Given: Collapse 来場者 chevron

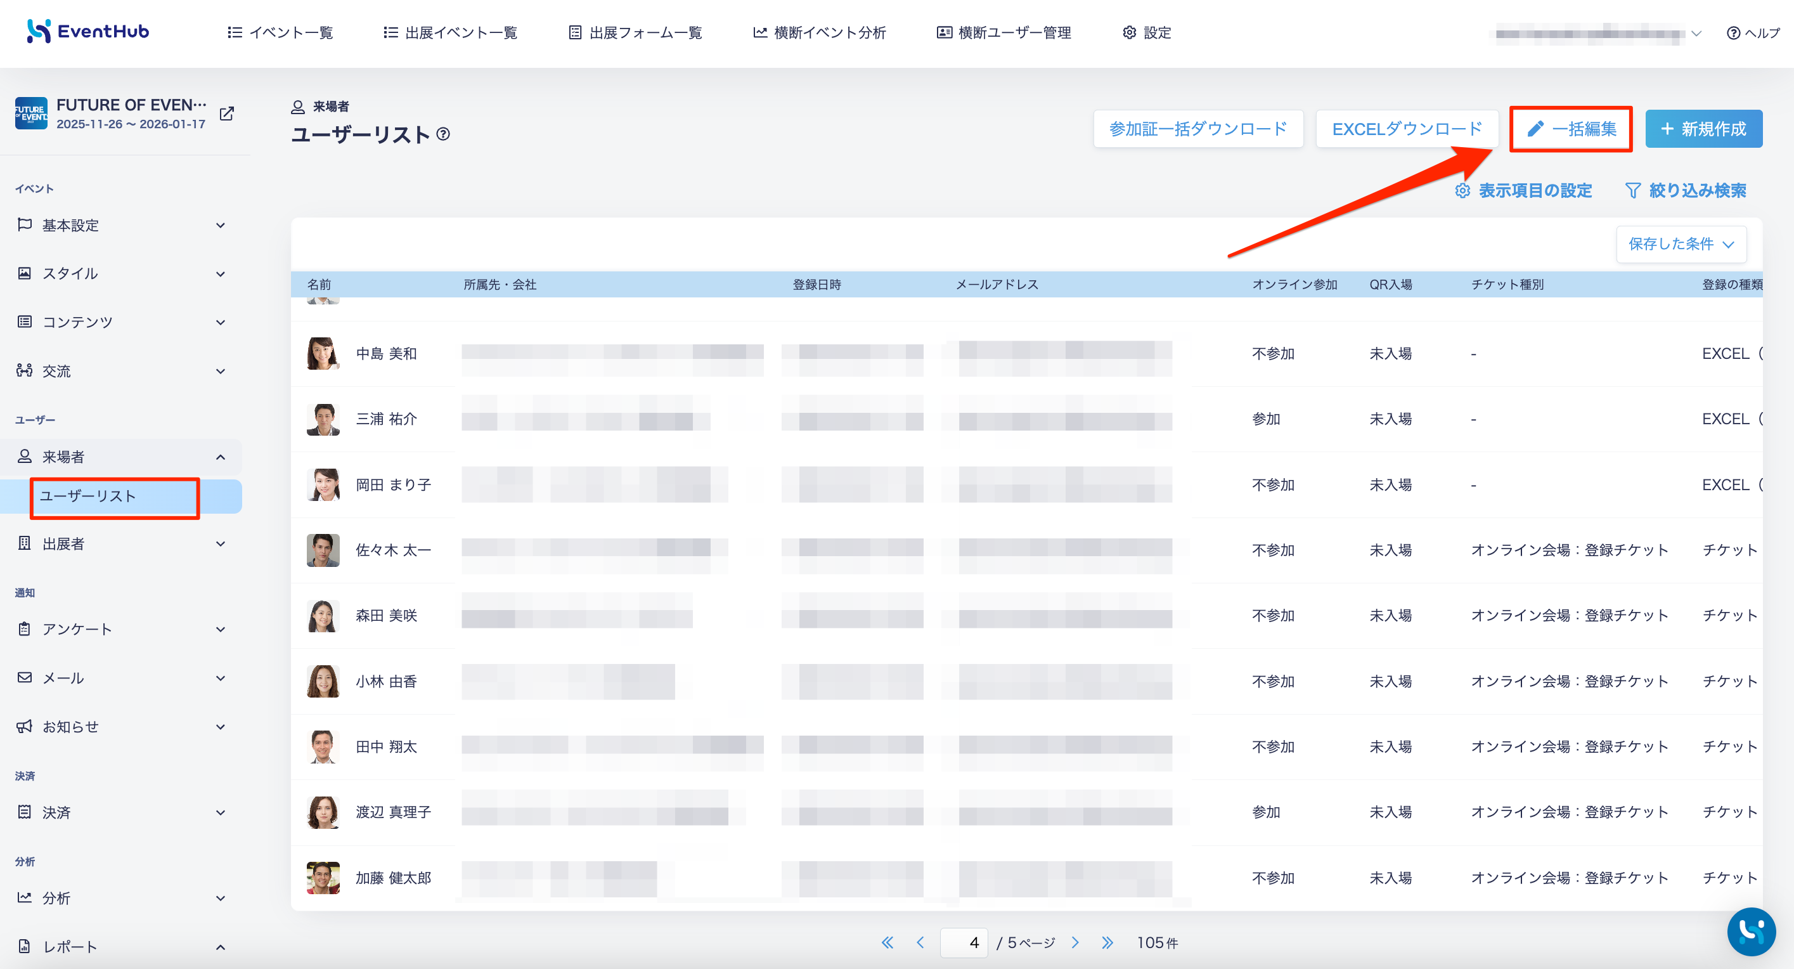Looking at the screenshot, I should point(221,457).
